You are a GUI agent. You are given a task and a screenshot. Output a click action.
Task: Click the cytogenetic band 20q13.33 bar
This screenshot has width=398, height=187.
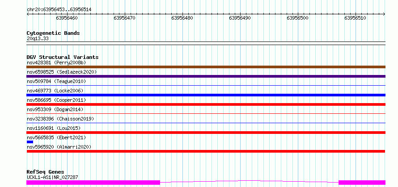206,43
